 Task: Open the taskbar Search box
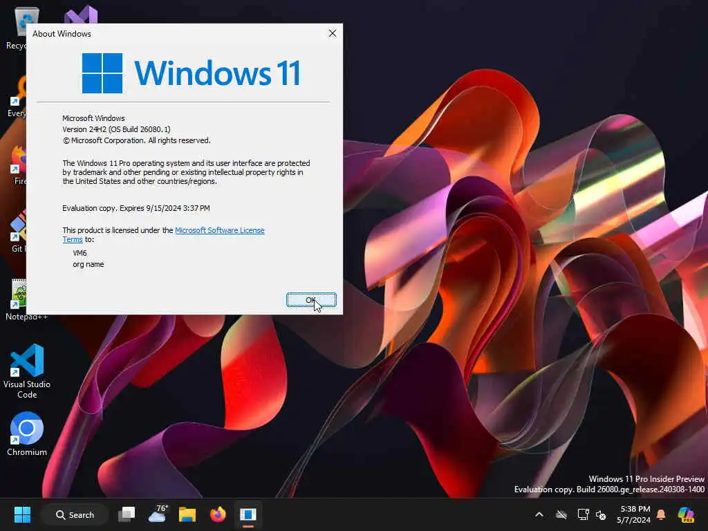[x=75, y=514]
